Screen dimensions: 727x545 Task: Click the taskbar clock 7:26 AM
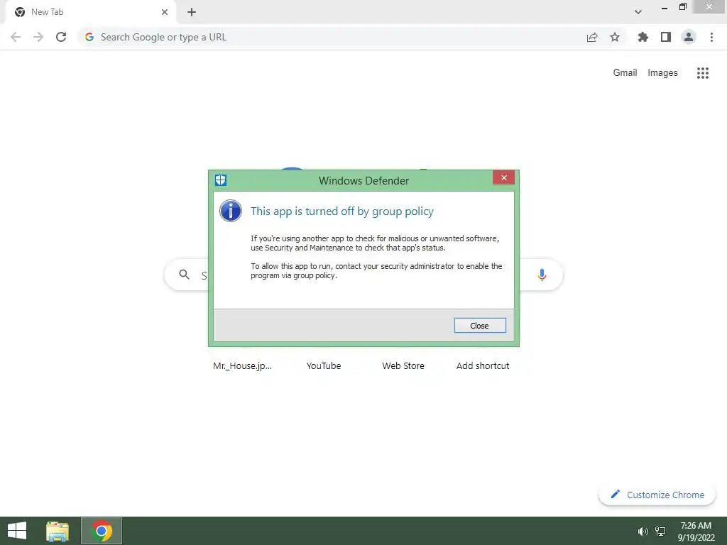coord(696,526)
